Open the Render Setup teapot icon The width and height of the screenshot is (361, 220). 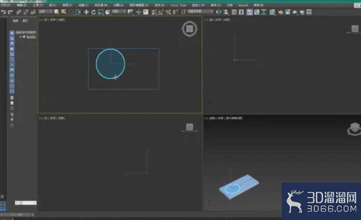[x=281, y=12]
